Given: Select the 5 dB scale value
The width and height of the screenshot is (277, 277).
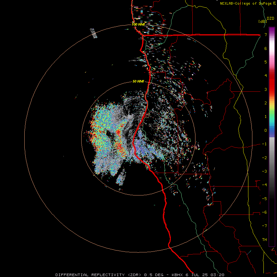Looking at the screenshot, I should [266, 62].
